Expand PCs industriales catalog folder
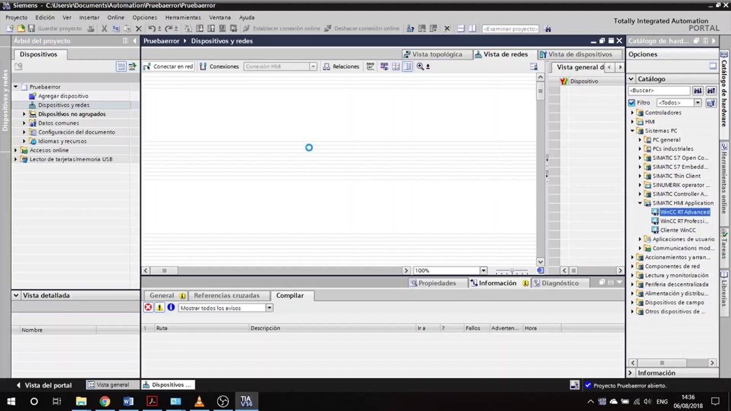Screen dimensions: 731x411 point(640,149)
